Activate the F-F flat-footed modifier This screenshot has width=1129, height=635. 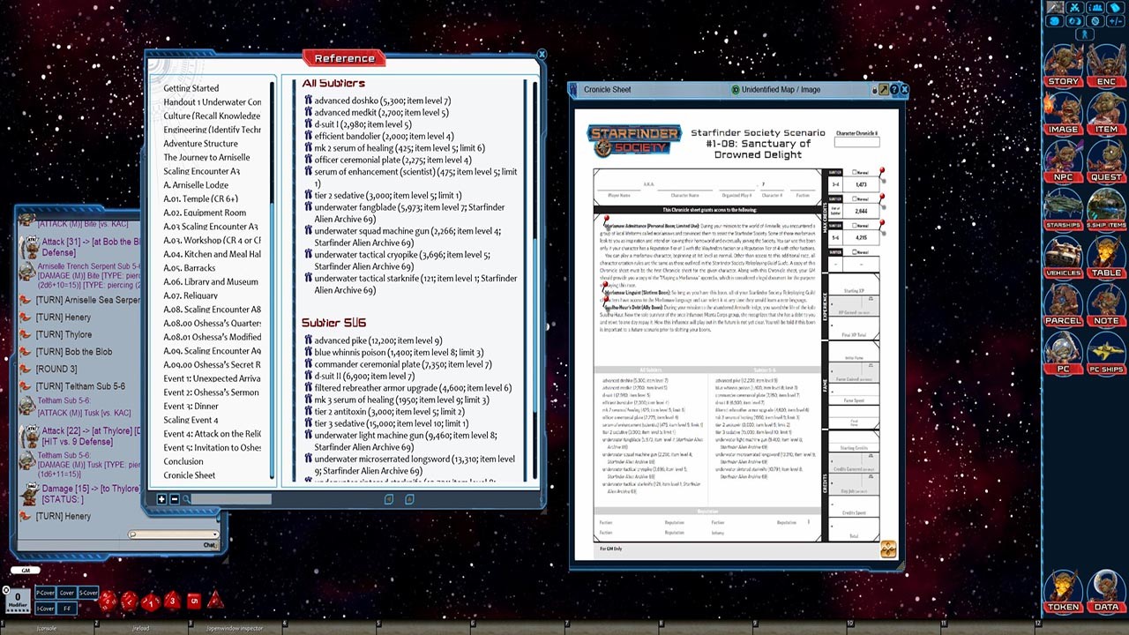[67, 607]
